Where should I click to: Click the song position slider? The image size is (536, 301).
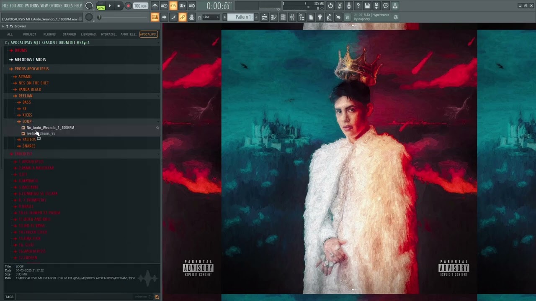[124, 17]
